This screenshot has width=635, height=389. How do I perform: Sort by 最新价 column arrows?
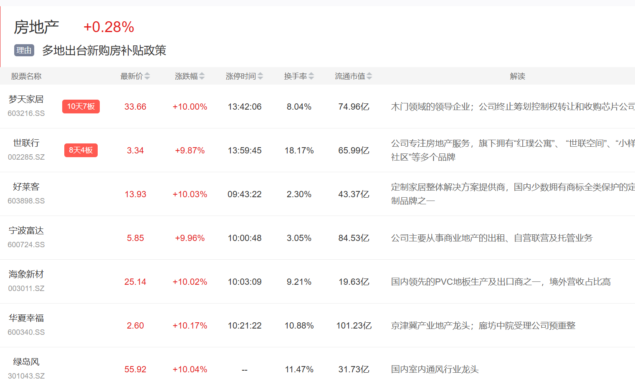(x=147, y=76)
